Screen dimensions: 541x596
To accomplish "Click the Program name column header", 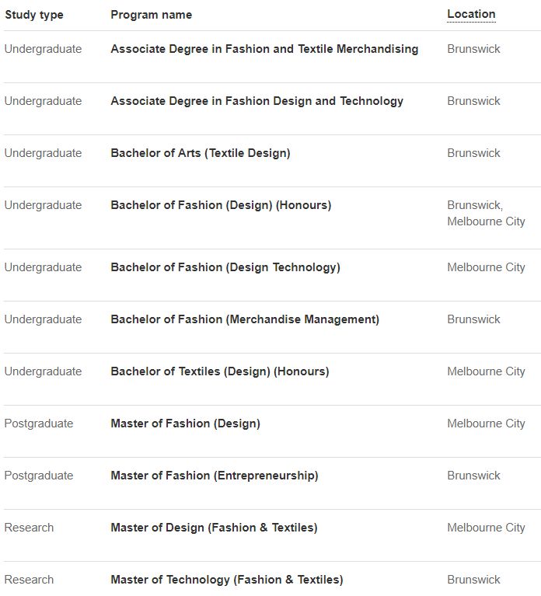I will pos(151,15).
